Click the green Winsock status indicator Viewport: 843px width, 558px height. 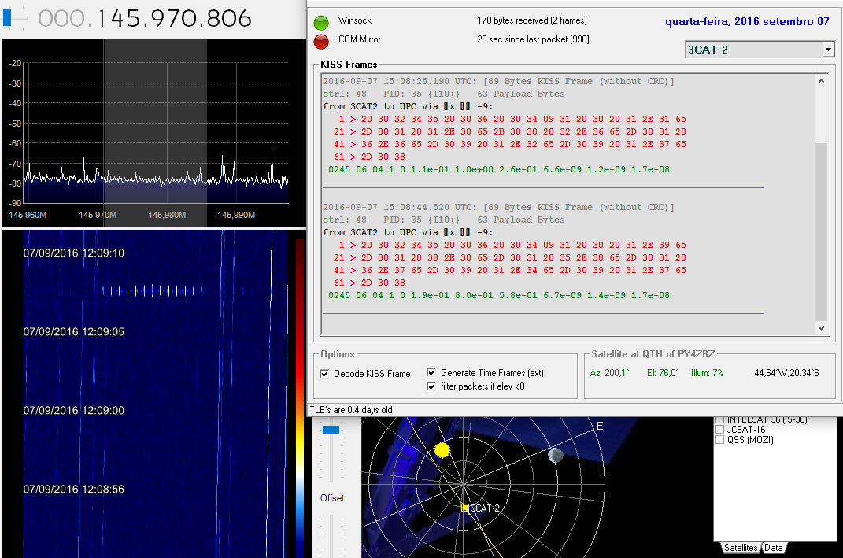click(321, 23)
